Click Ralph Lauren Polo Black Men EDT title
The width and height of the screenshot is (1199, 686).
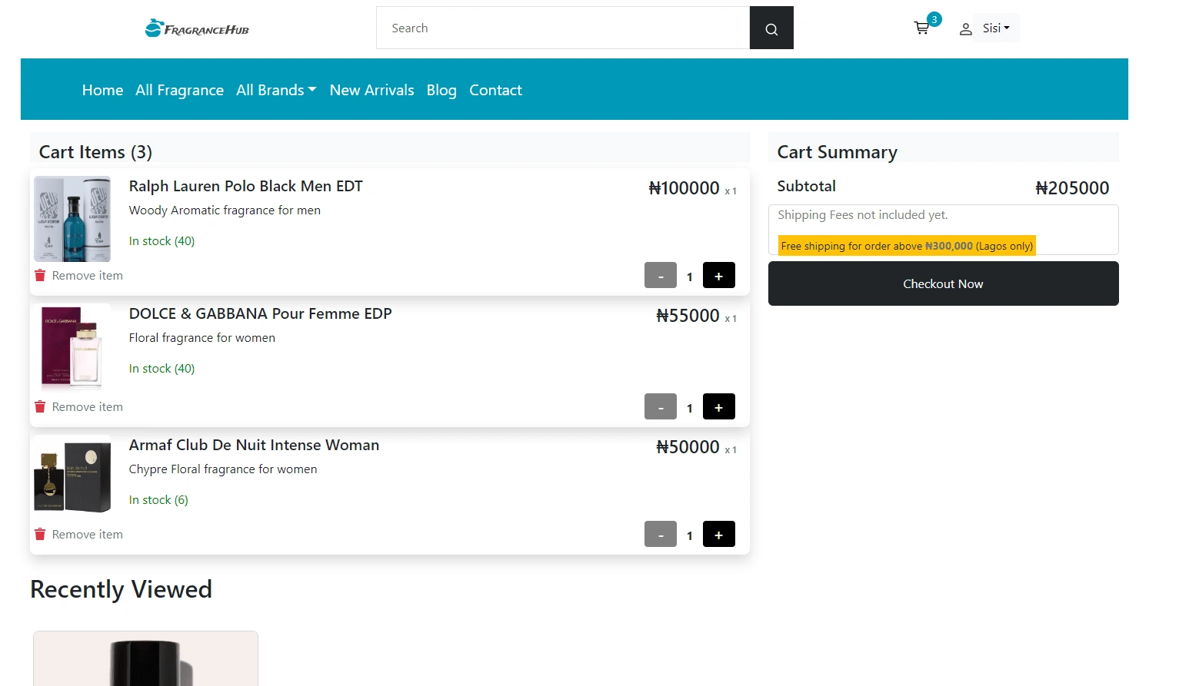[245, 186]
